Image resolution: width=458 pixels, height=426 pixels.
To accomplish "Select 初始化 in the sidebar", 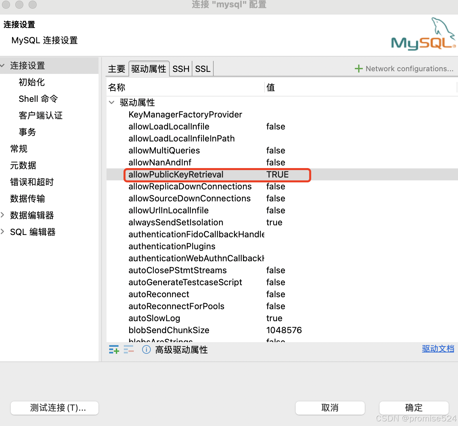I will [32, 82].
